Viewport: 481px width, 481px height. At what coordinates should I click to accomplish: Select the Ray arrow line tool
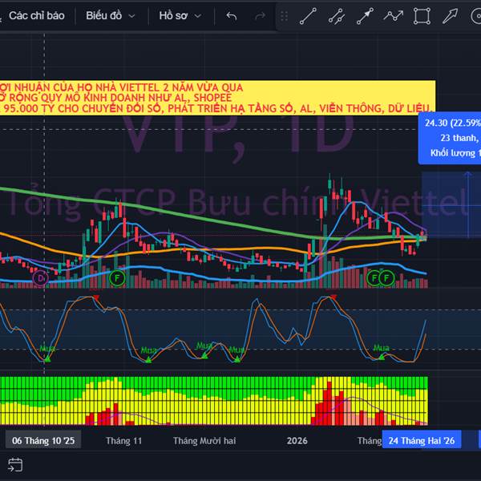[x=365, y=16]
